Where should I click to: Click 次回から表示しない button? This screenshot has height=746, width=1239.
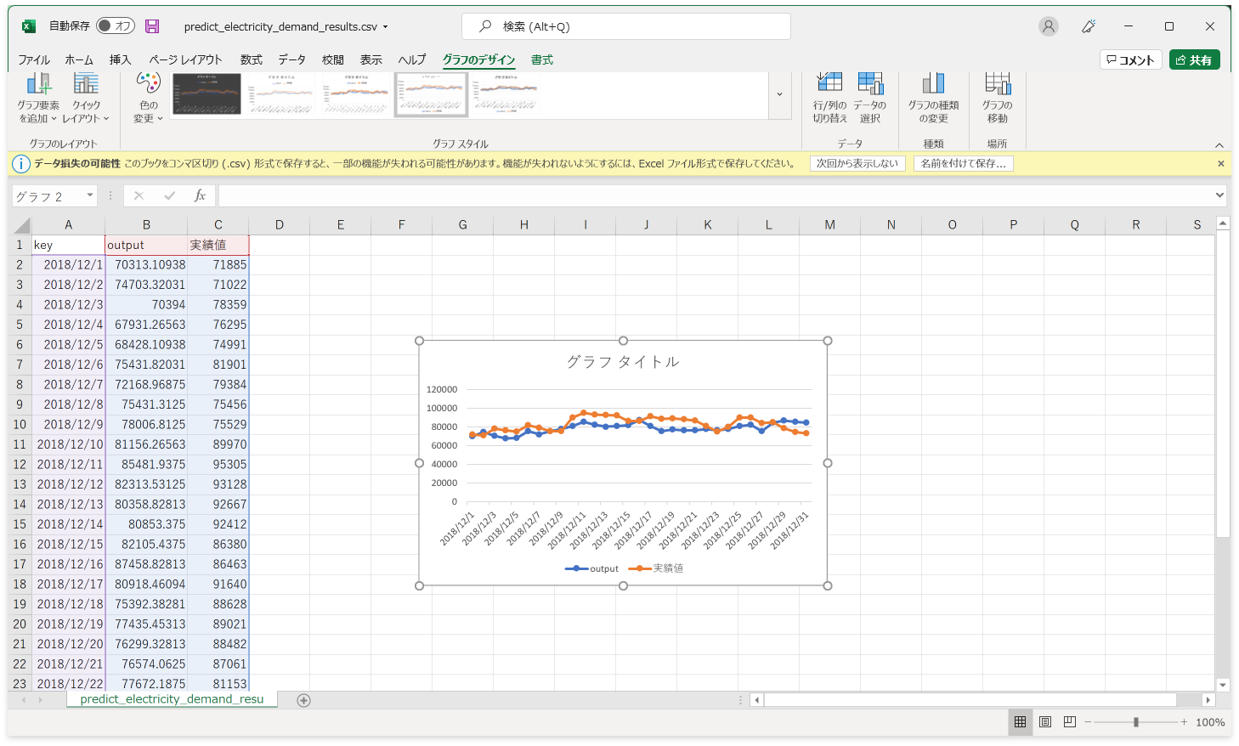tap(857, 163)
